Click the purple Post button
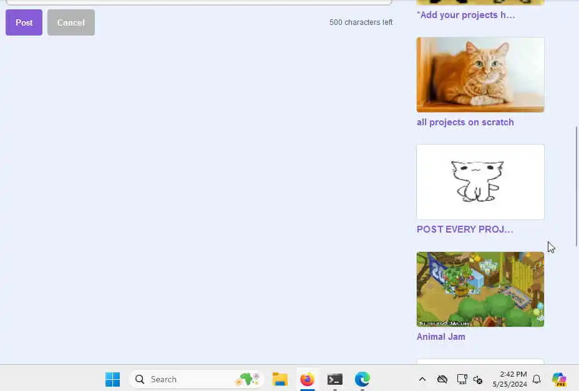The height and width of the screenshot is (391, 579). (x=24, y=22)
